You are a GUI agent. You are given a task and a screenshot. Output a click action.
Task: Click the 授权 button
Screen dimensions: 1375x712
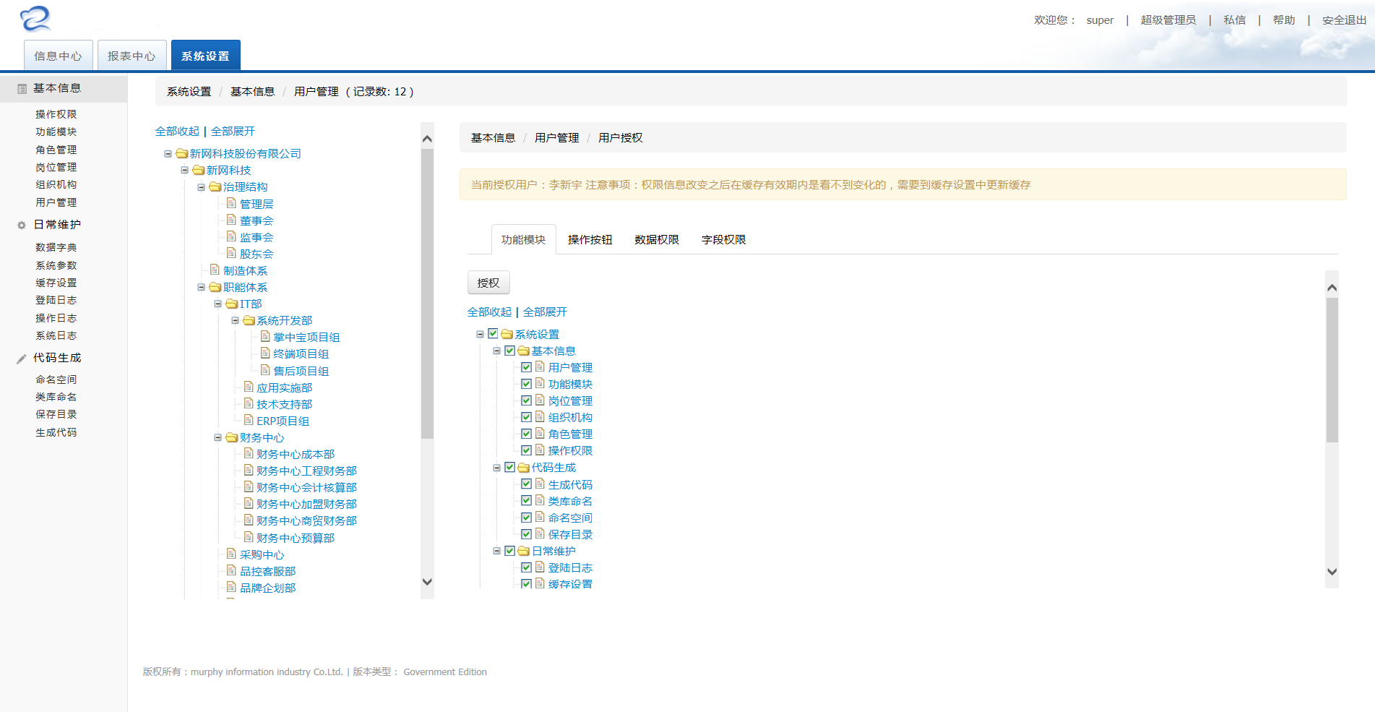coord(488,283)
